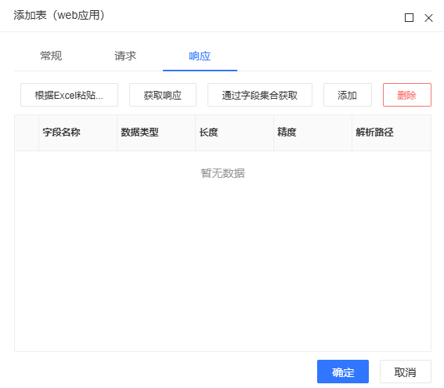Select the 响应 tab
Image resolution: width=444 pixels, height=388 pixels.
(200, 56)
